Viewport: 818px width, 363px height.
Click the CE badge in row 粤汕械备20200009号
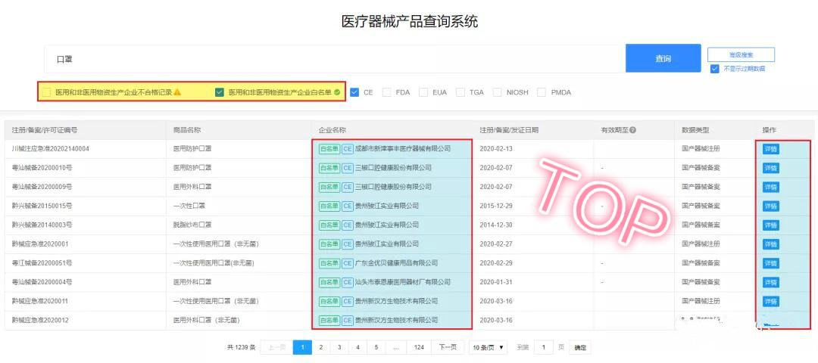click(348, 187)
